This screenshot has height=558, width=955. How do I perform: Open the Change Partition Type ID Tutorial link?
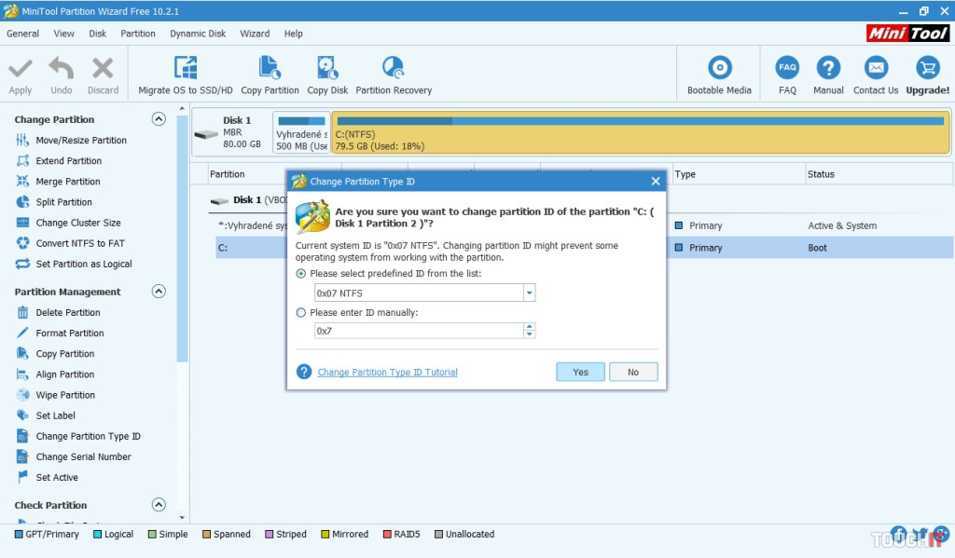[x=387, y=373]
